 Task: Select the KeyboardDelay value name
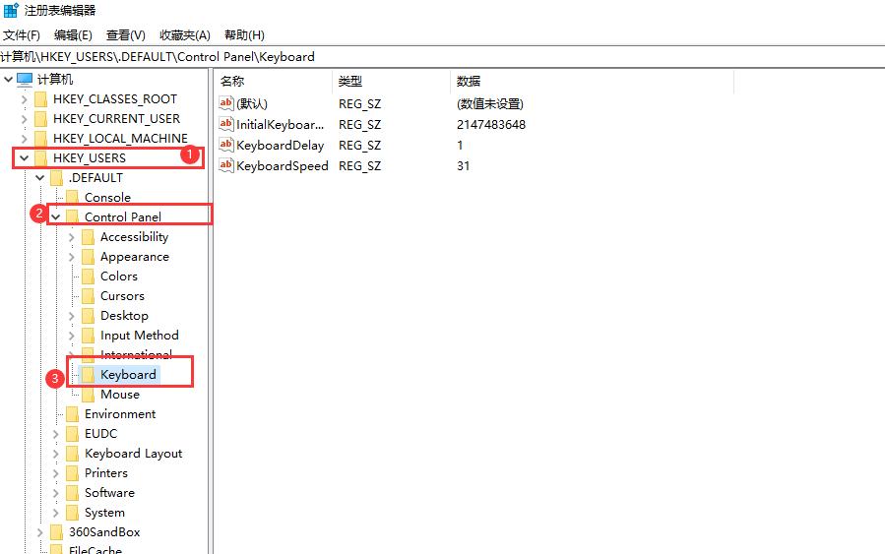(281, 146)
